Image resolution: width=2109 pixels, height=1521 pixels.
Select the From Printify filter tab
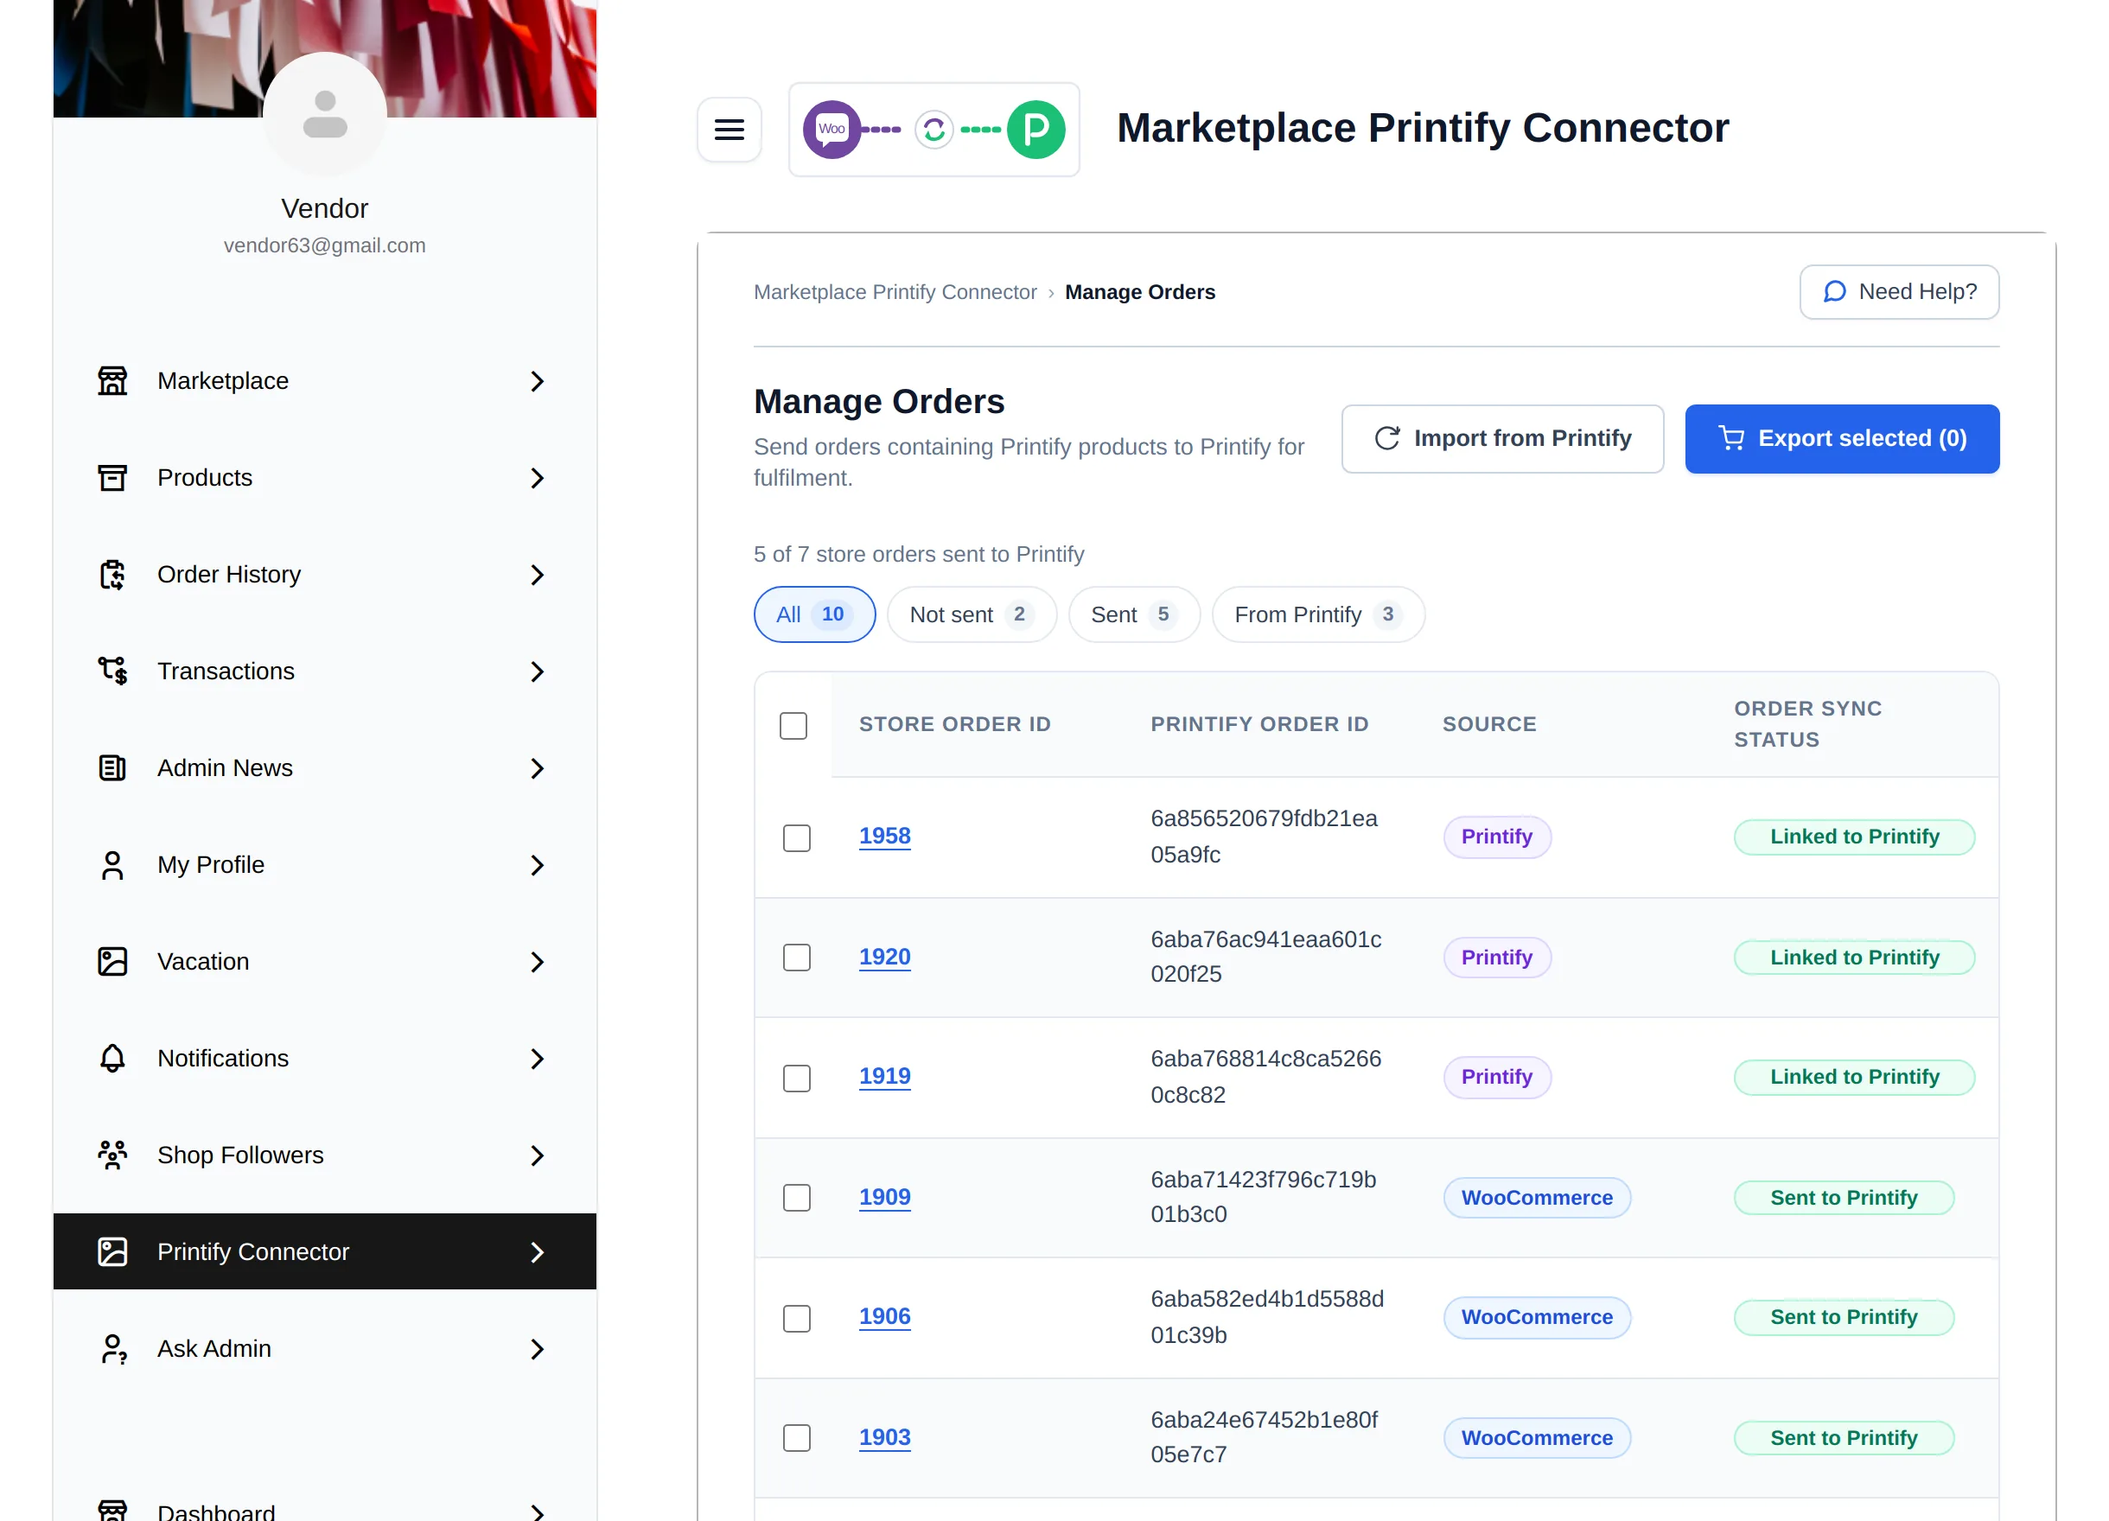(1317, 614)
